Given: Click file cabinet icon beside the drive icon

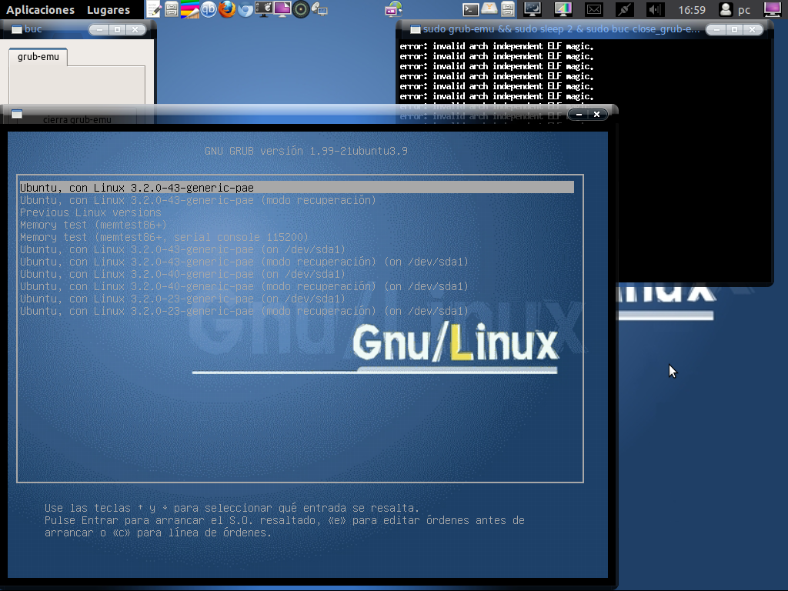Looking at the screenshot, I should [x=508, y=9].
